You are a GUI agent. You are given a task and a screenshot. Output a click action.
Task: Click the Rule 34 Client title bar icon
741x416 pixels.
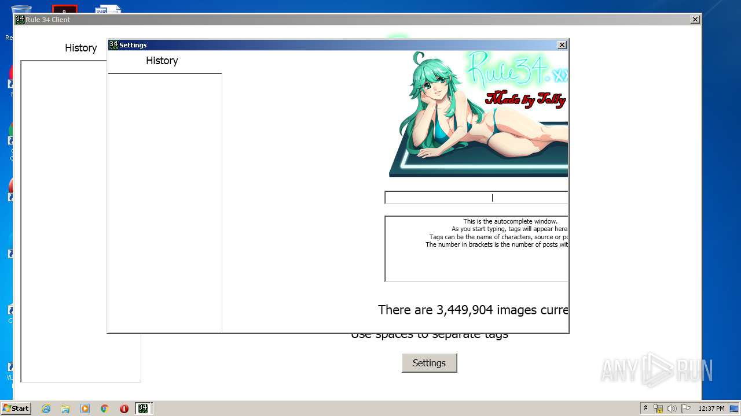pos(20,19)
